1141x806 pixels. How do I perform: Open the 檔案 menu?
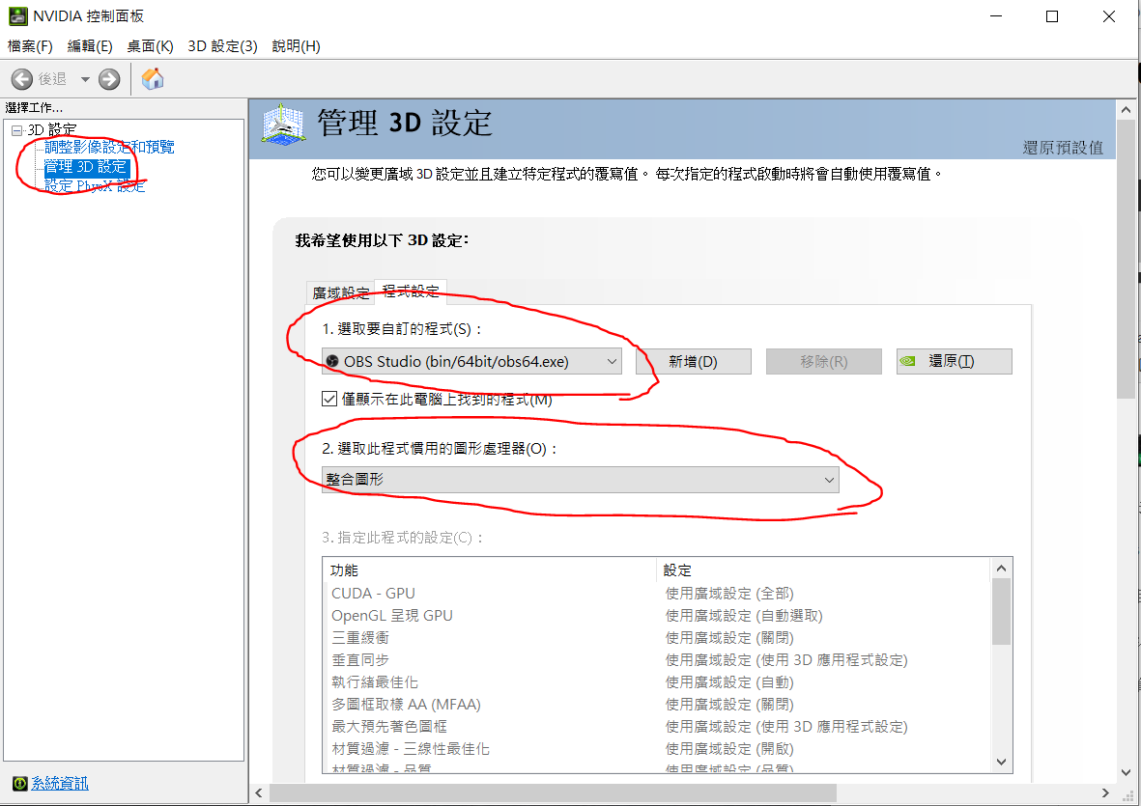click(x=30, y=46)
